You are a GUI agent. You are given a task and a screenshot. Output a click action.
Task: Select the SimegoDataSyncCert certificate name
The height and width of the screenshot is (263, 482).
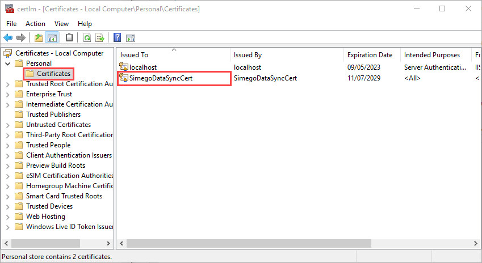click(x=161, y=78)
